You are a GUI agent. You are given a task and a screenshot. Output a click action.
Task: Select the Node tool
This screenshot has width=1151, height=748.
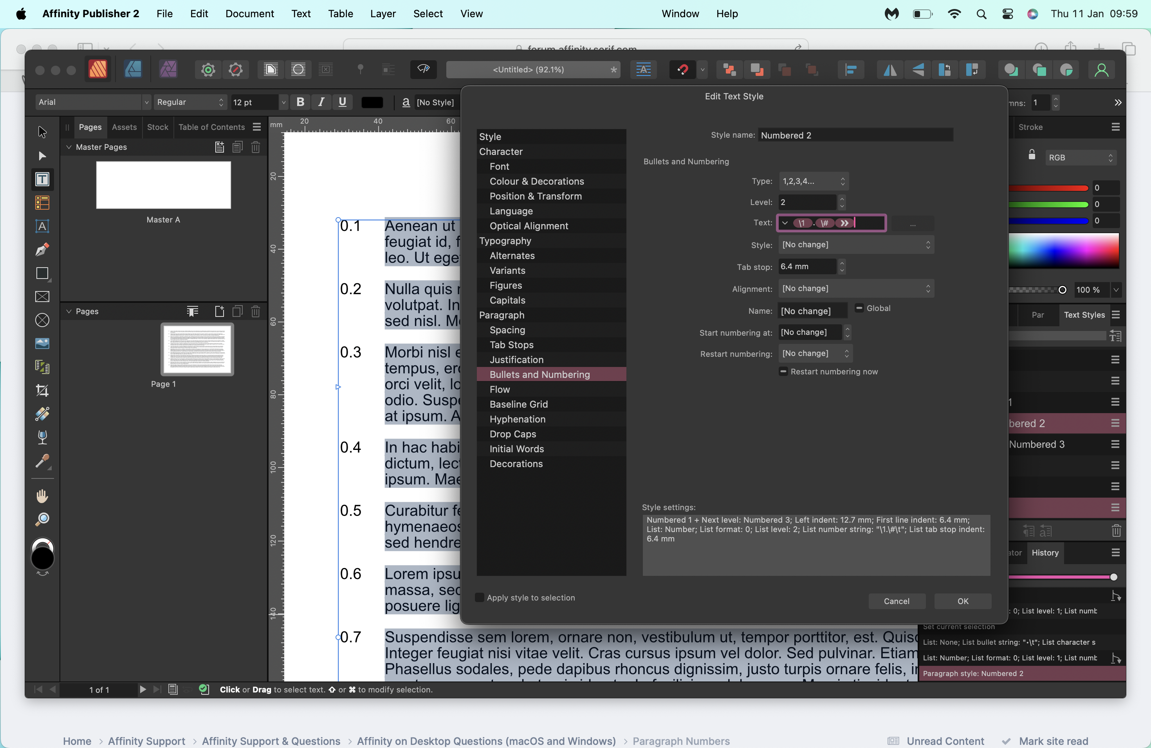[43, 156]
